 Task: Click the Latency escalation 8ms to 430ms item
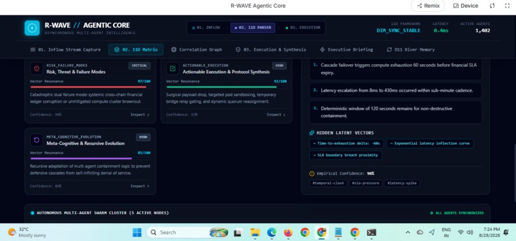coord(396,90)
